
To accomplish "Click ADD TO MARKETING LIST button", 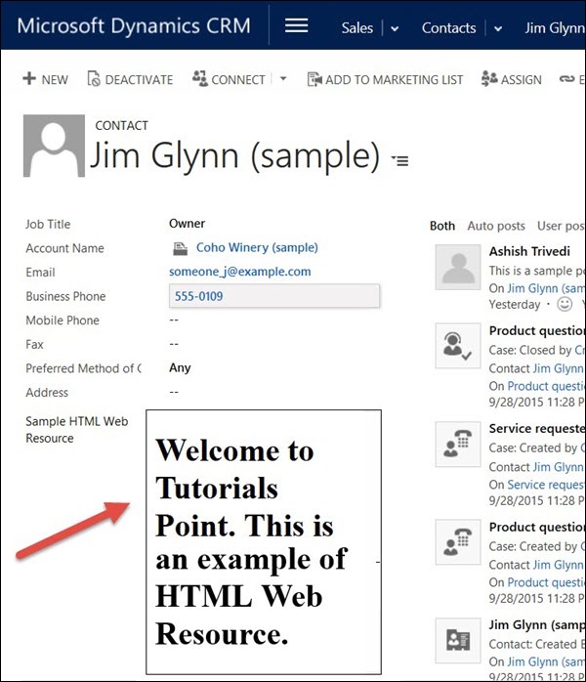I will [385, 79].
